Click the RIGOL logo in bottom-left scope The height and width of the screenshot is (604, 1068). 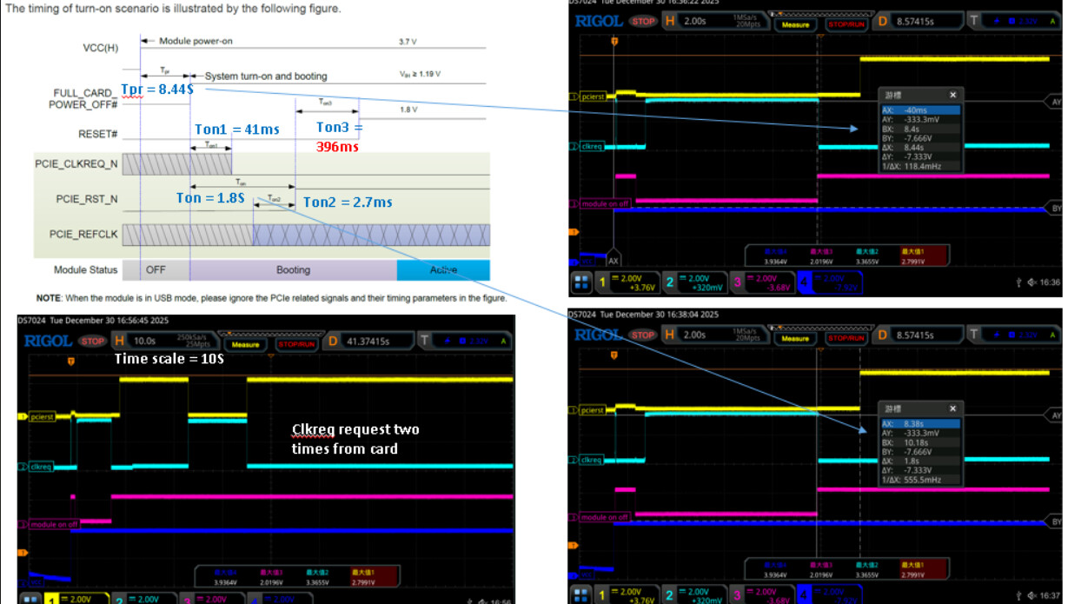pos(48,342)
